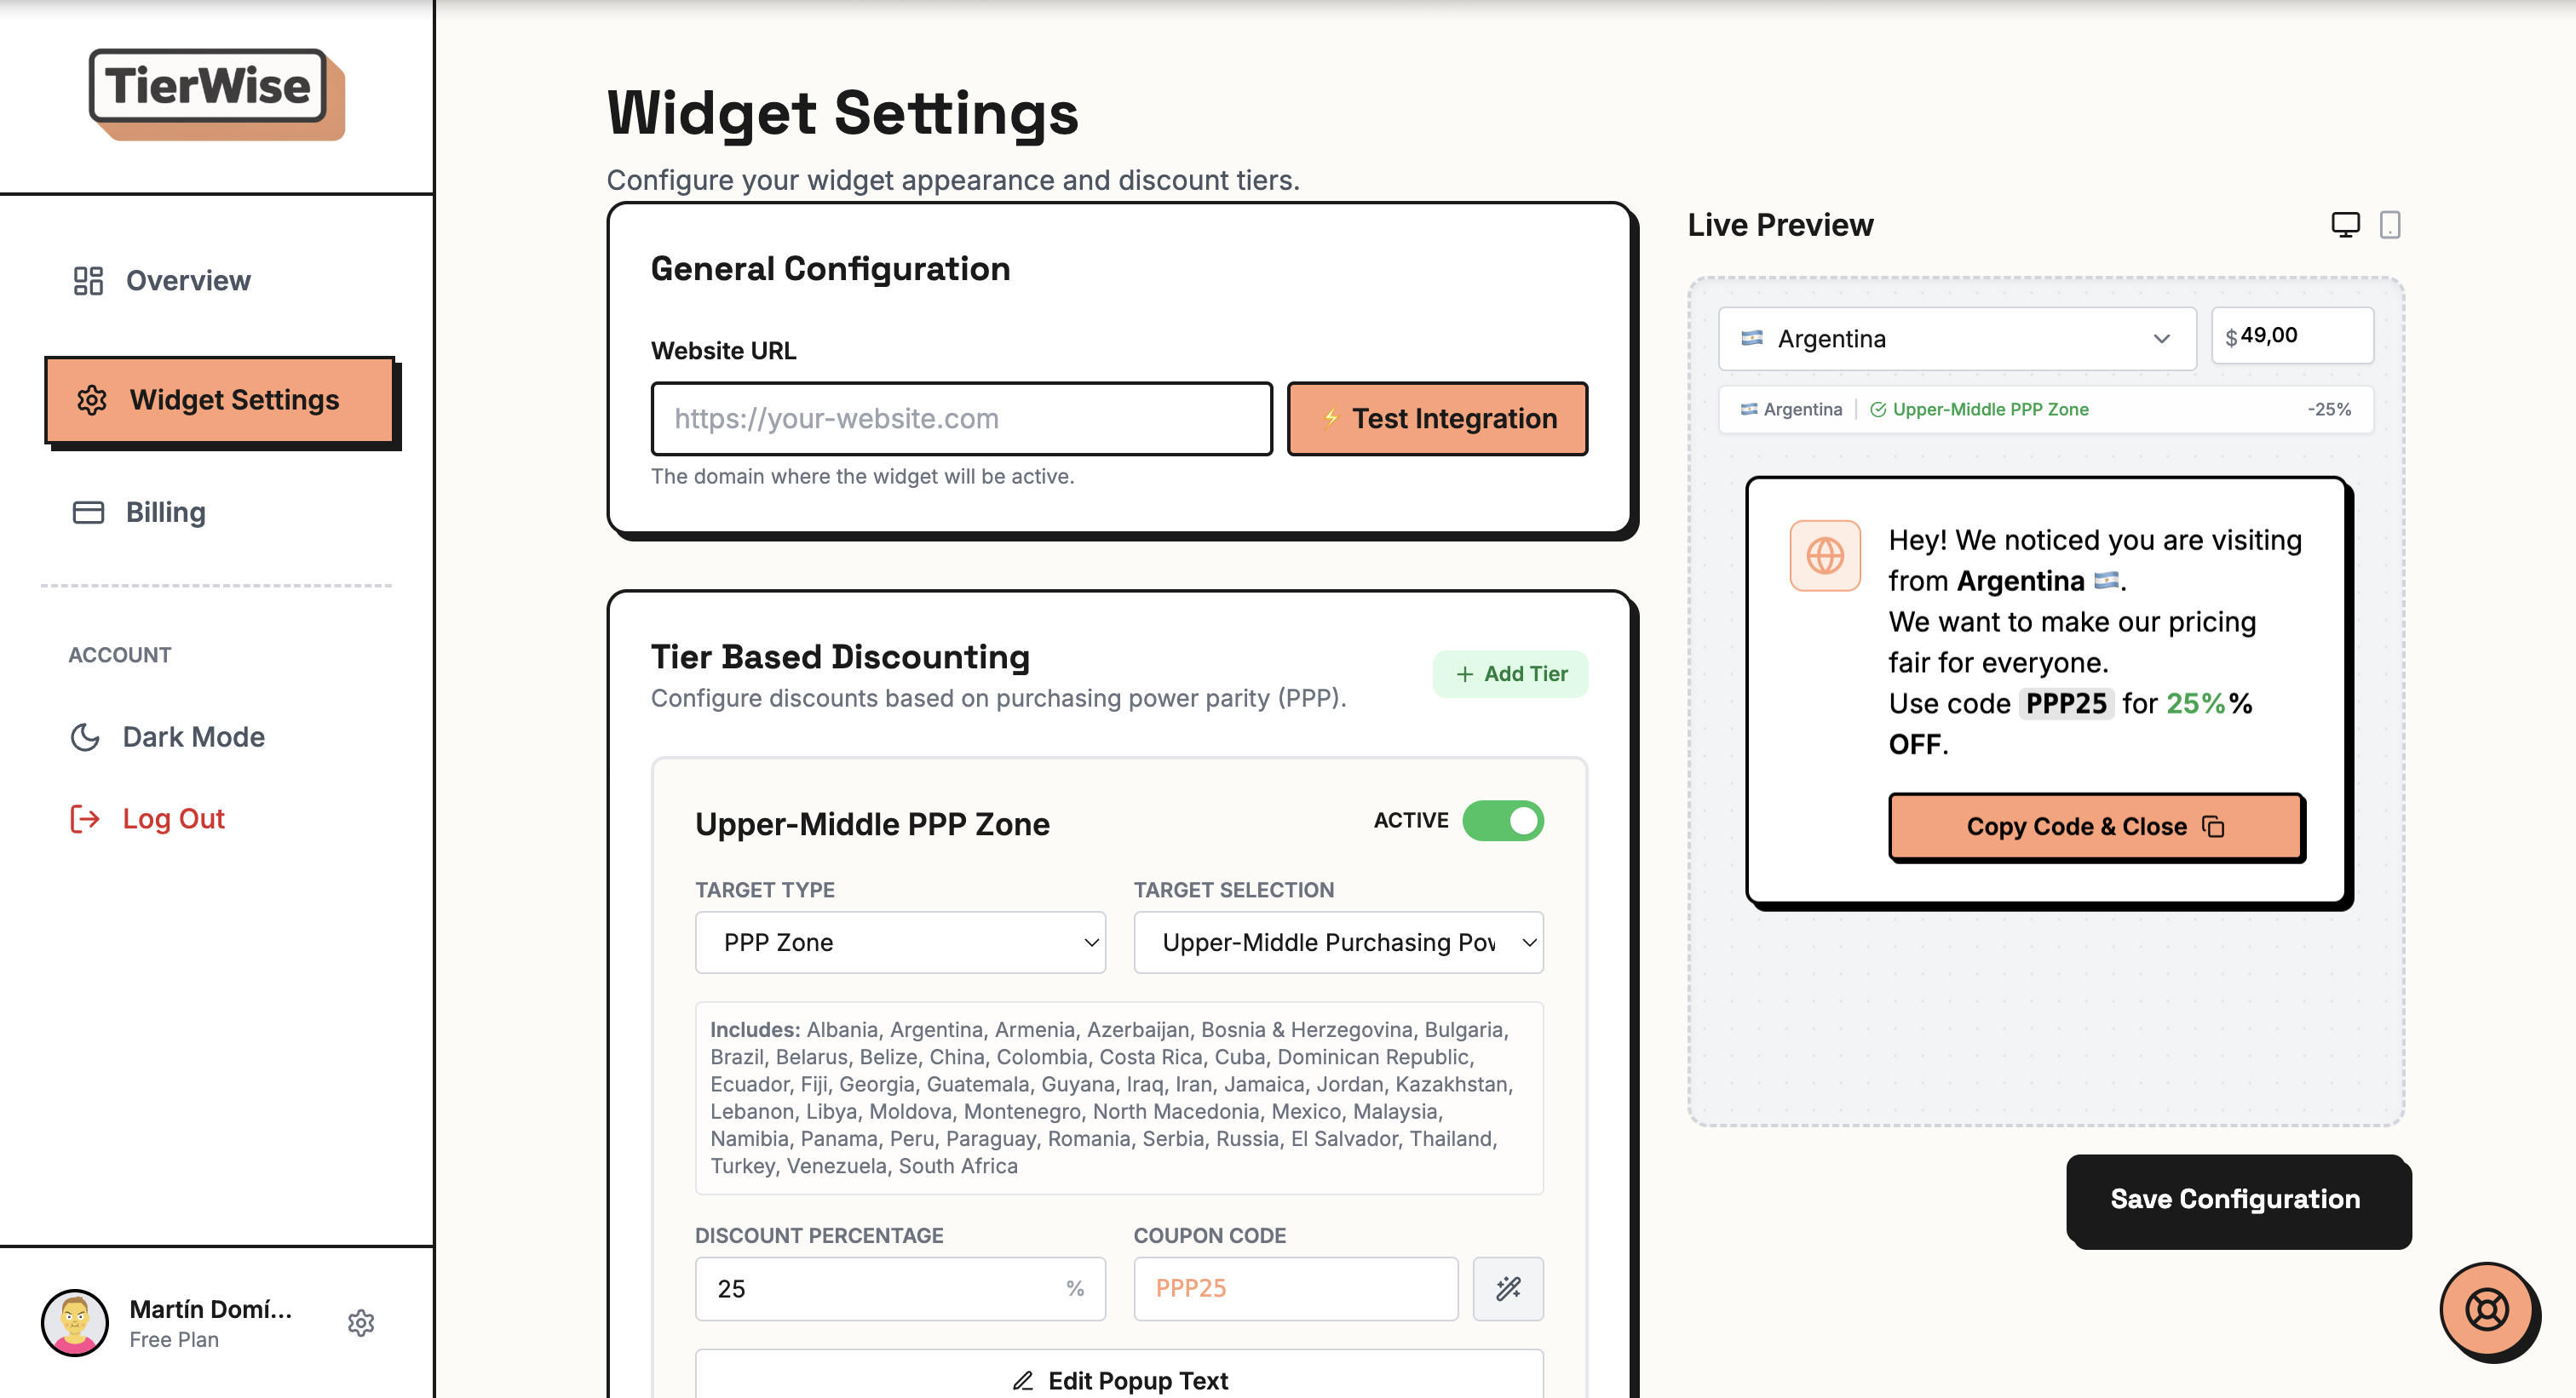Click the Website URL input field
Screen dimensions: 2576x1398
coord(960,419)
